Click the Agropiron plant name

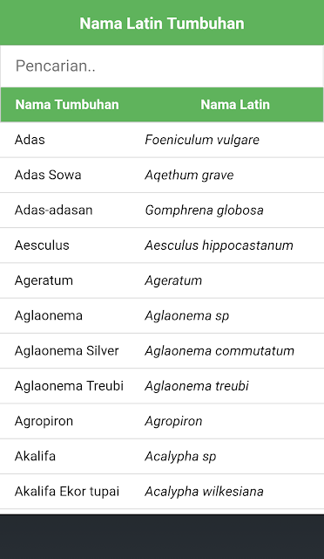[44, 421]
